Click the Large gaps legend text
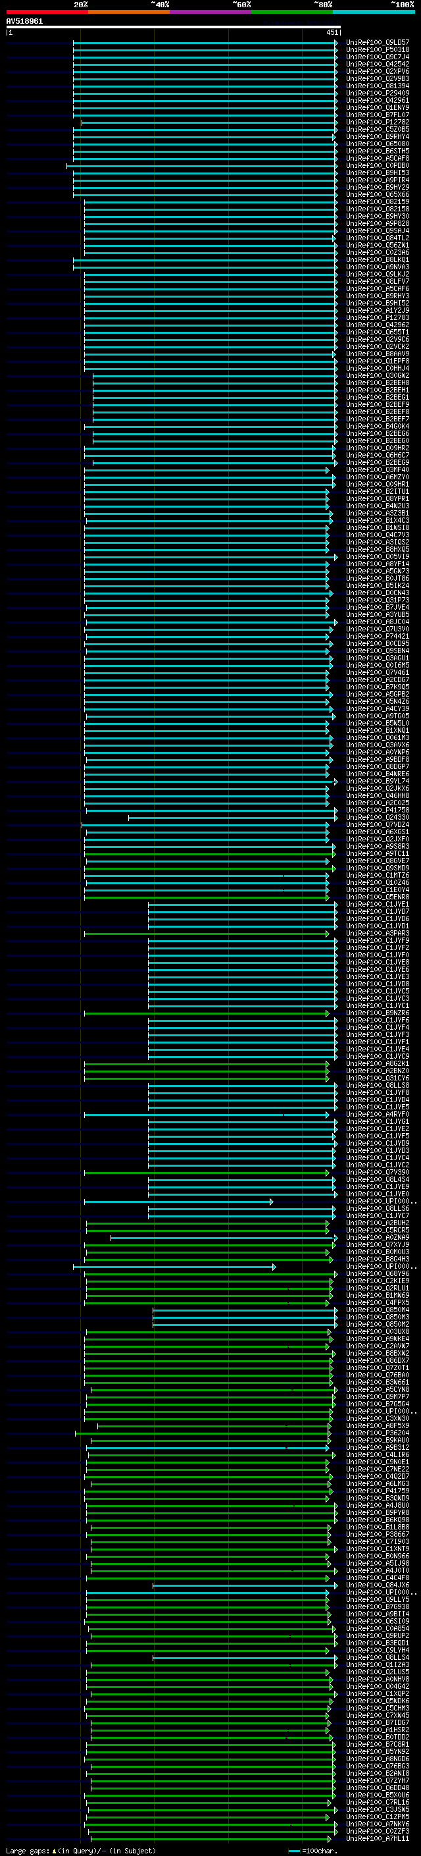421x1856 pixels. pos(81,1851)
